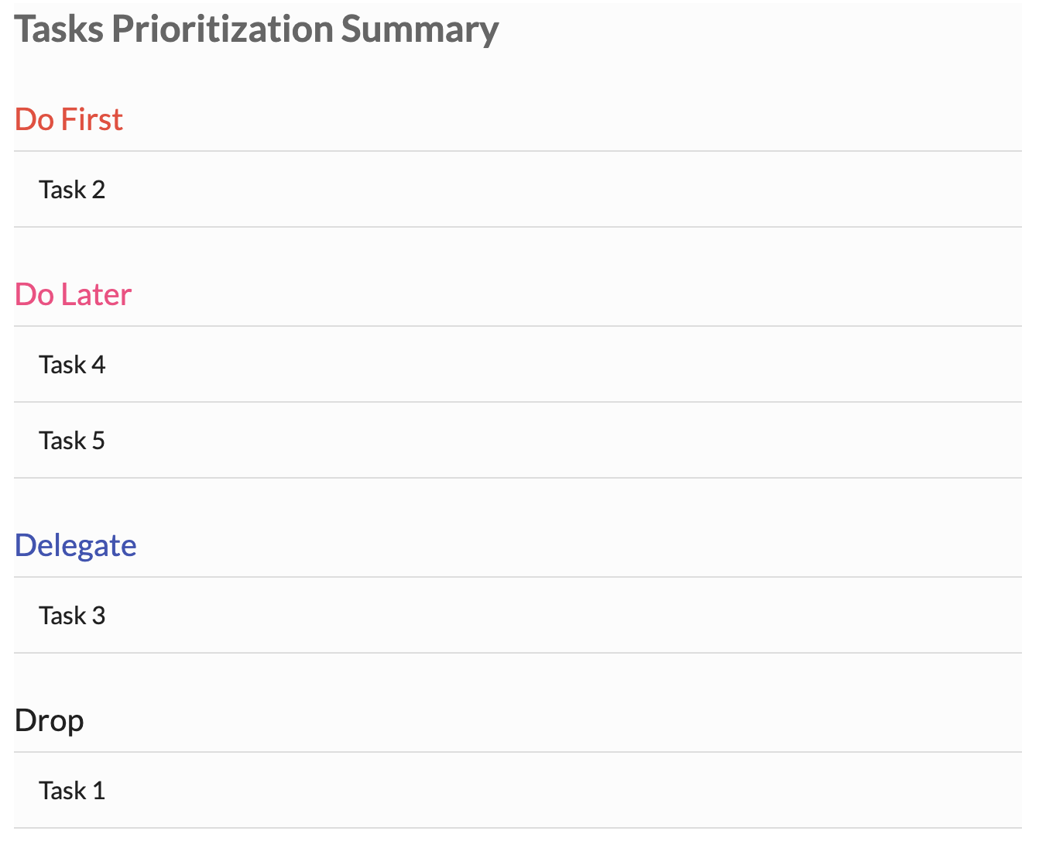Click the divider line below Do First
Screen dimensions: 1039x855
coord(518,151)
